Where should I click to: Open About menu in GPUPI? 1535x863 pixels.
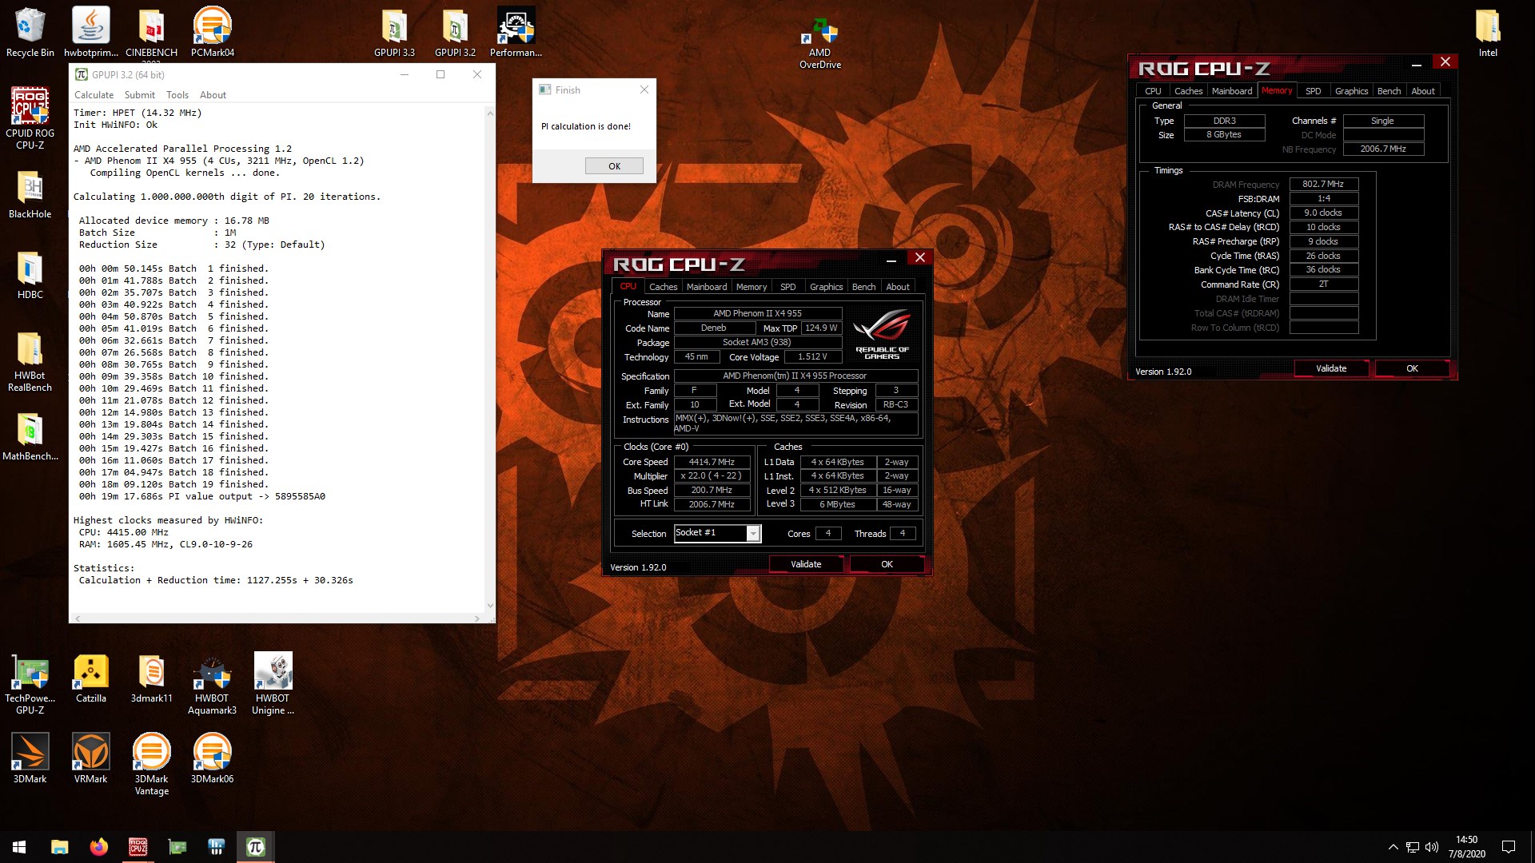tap(213, 94)
